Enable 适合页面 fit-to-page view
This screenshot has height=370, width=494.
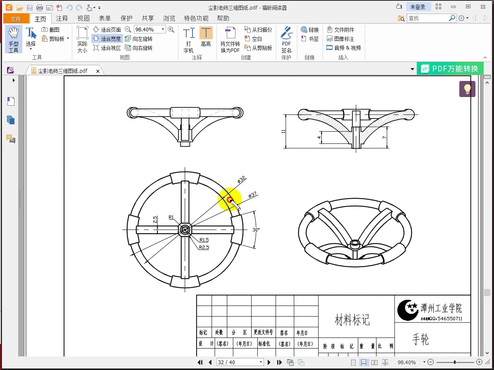tap(107, 29)
